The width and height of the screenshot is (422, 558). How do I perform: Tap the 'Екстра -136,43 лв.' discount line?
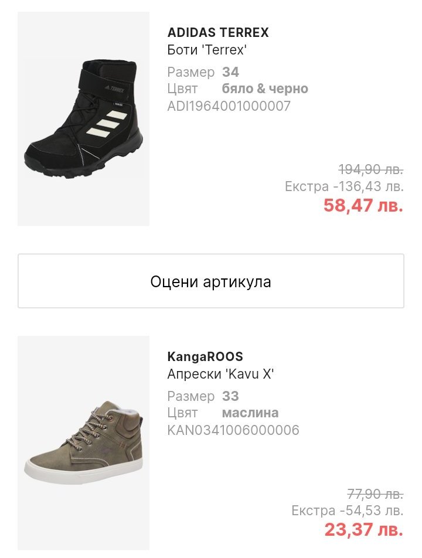[344, 187]
